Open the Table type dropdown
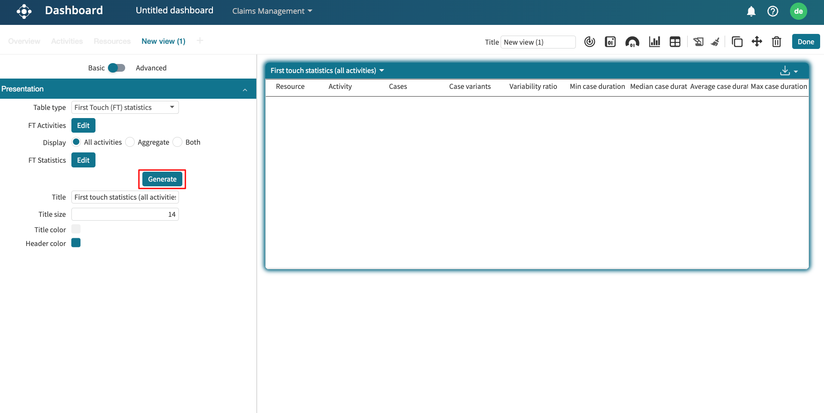 125,107
